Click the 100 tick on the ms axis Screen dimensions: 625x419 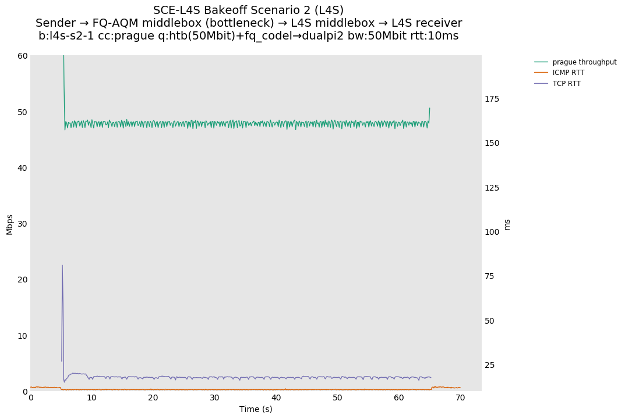492,232
